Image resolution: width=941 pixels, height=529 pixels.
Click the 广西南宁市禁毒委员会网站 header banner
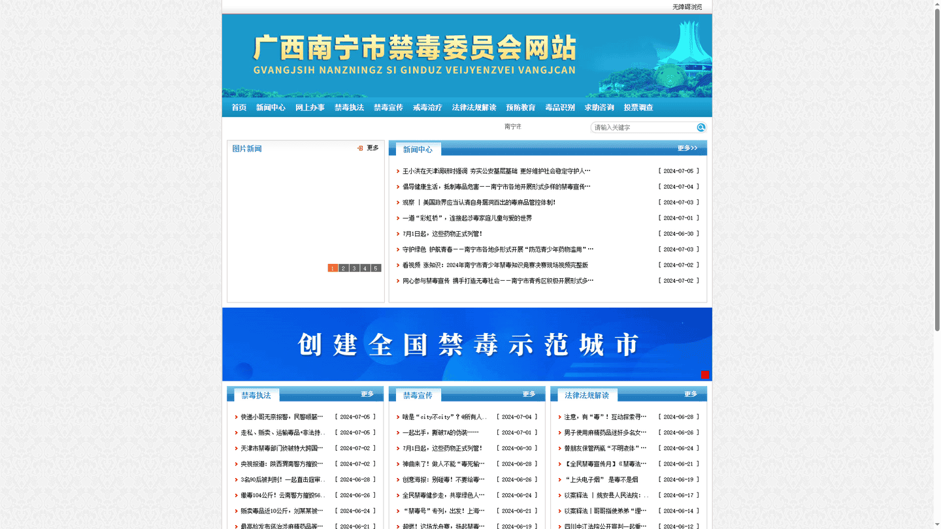click(467, 56)
